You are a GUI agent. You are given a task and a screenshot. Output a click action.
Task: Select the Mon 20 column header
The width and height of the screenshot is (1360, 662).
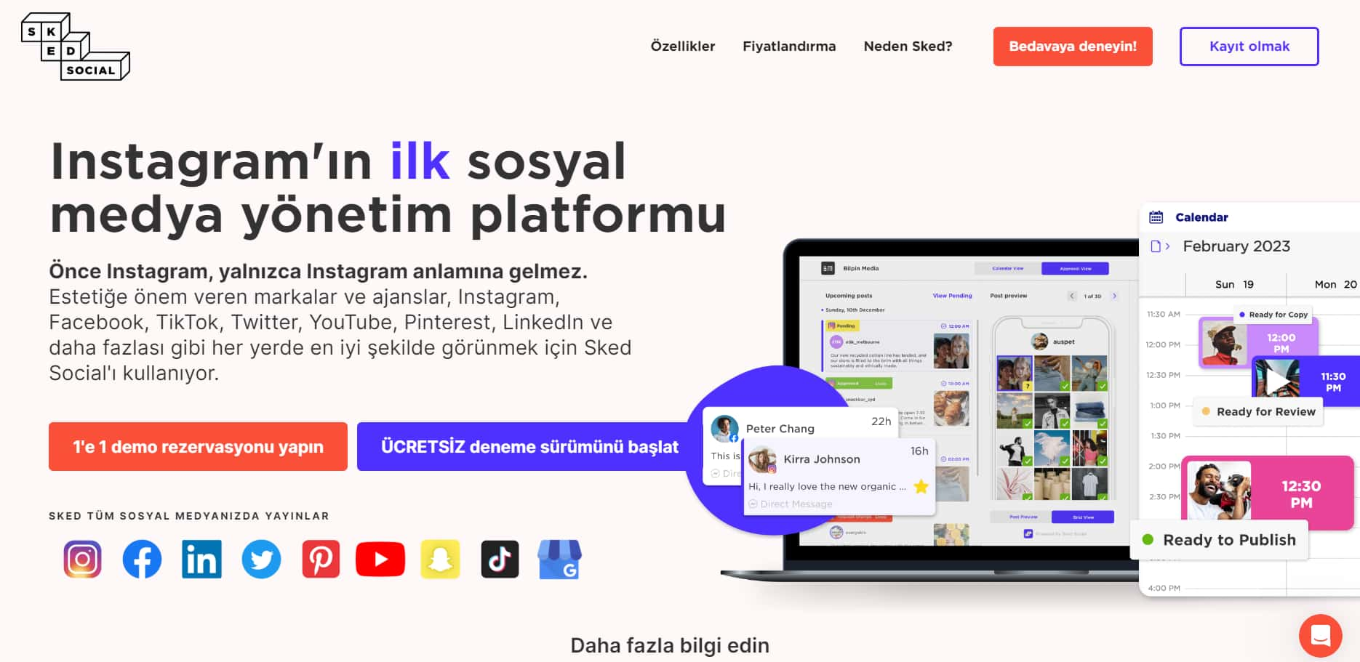(x=1335, y=285)
